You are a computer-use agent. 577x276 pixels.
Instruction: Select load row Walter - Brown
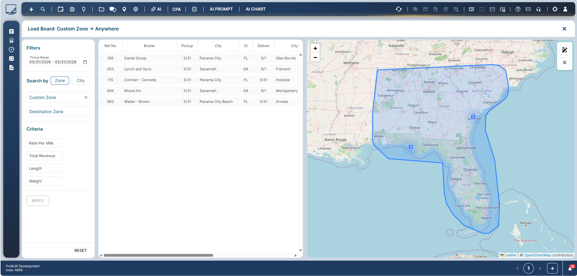click(x=199, y=102)
